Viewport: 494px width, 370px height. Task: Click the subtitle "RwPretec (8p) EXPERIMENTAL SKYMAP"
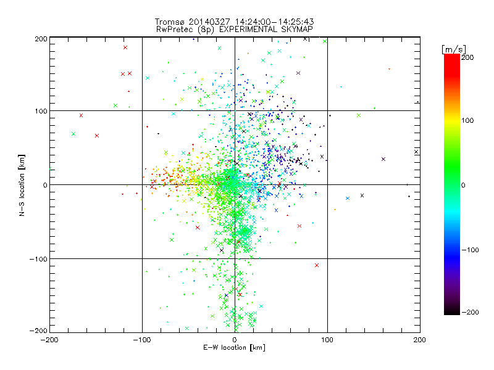pyautogui.click(x=235, y=30)
